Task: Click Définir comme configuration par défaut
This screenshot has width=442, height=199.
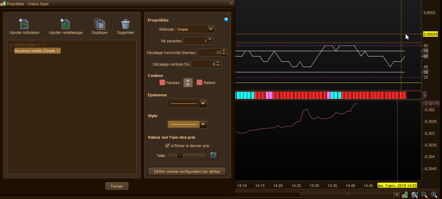Action: point(187,171)
